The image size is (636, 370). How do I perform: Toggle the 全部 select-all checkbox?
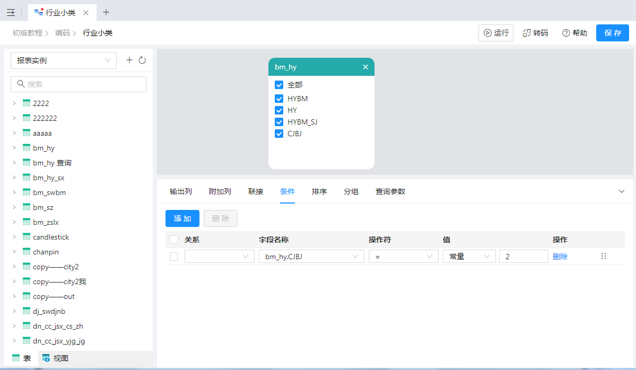click(x=279, y=85)
